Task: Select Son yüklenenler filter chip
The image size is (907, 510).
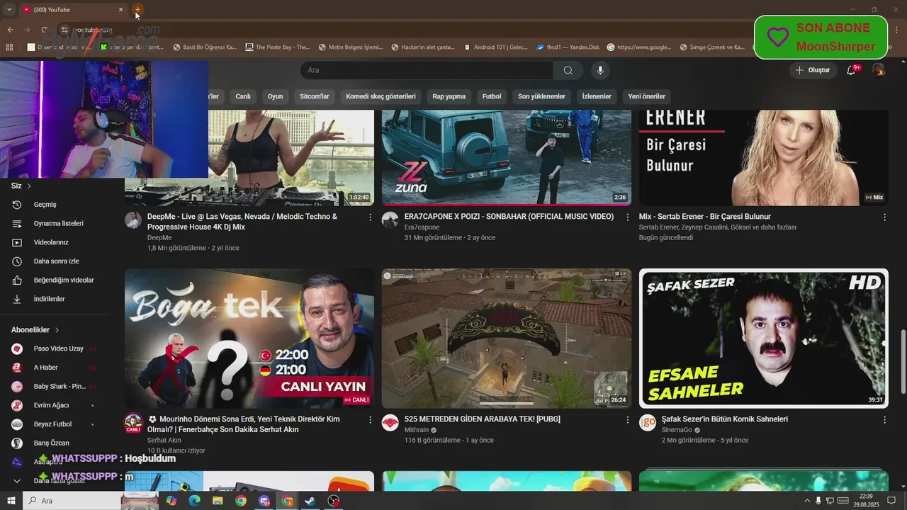Action: click(541, 96)
